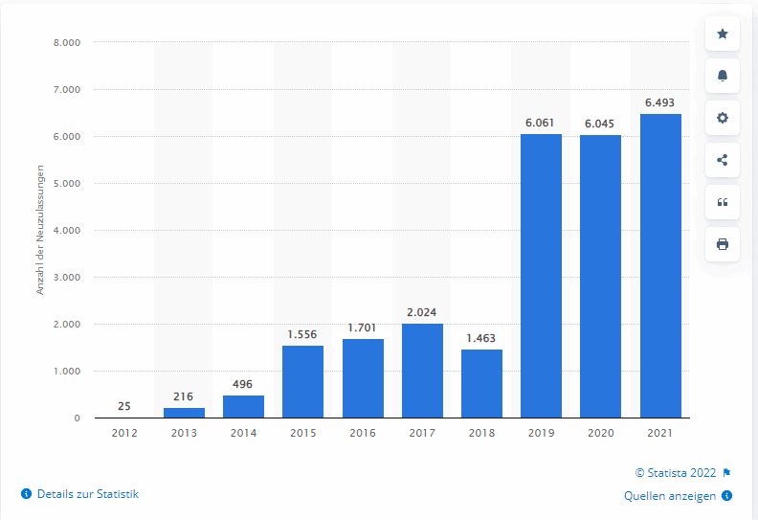Click the 2013 bar
This screenshot has width=758, height=520.
click(184, 413)
